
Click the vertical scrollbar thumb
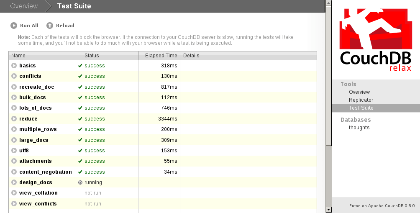click(329, 76)
